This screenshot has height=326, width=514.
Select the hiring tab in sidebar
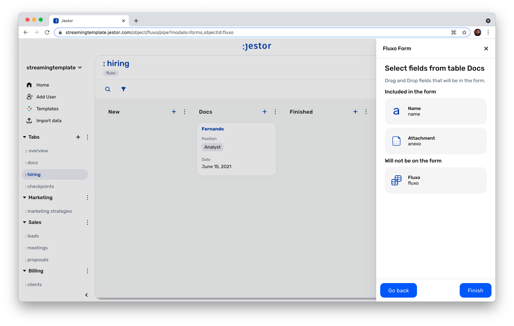click(x=55, y=174)
